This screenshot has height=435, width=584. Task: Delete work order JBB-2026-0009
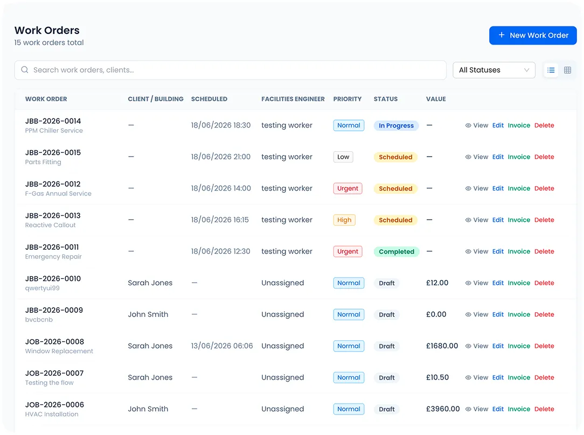tap(544, 314)
